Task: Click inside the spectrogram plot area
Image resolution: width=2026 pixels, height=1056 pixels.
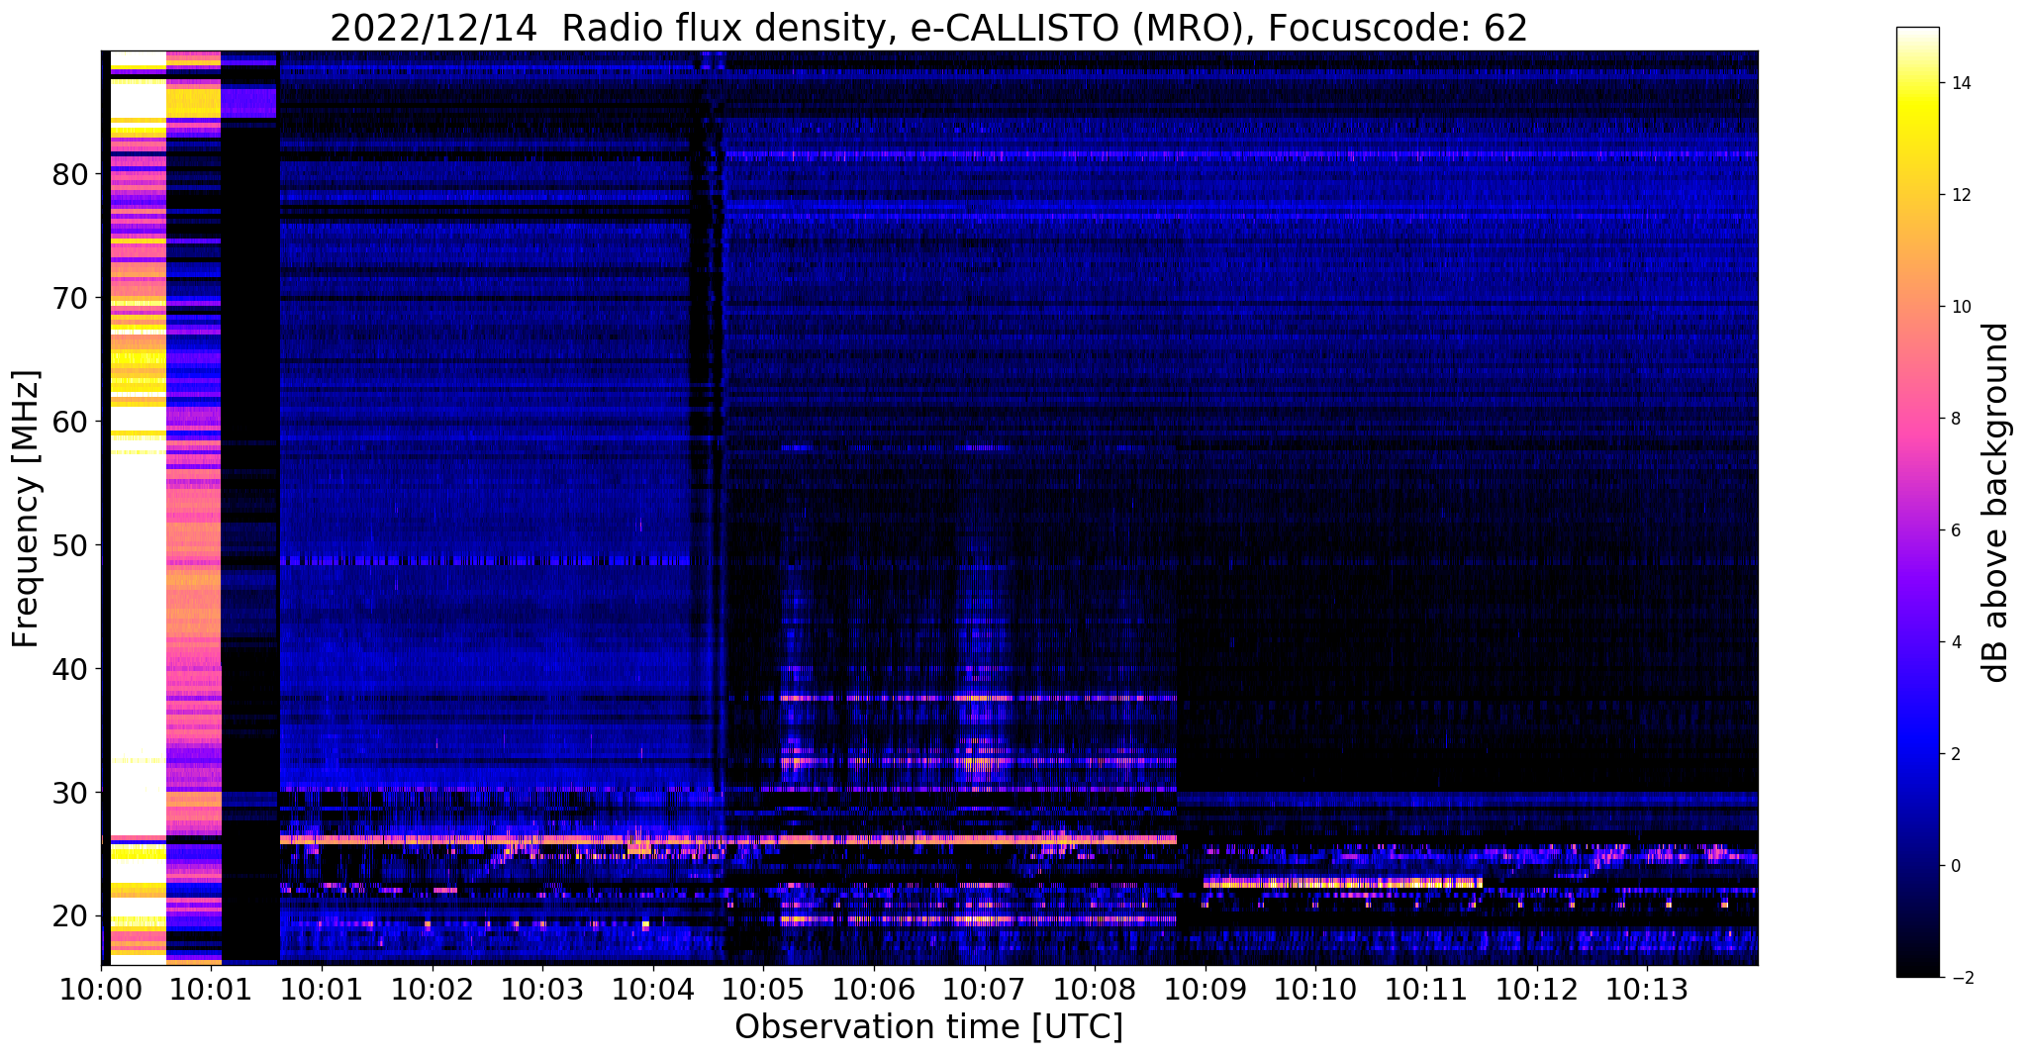Action: (929, 508)
